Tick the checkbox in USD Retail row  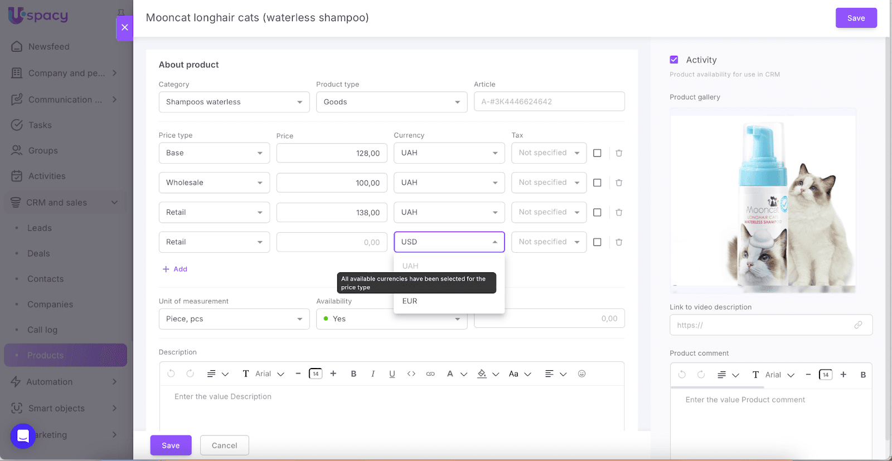coord(597,242)
